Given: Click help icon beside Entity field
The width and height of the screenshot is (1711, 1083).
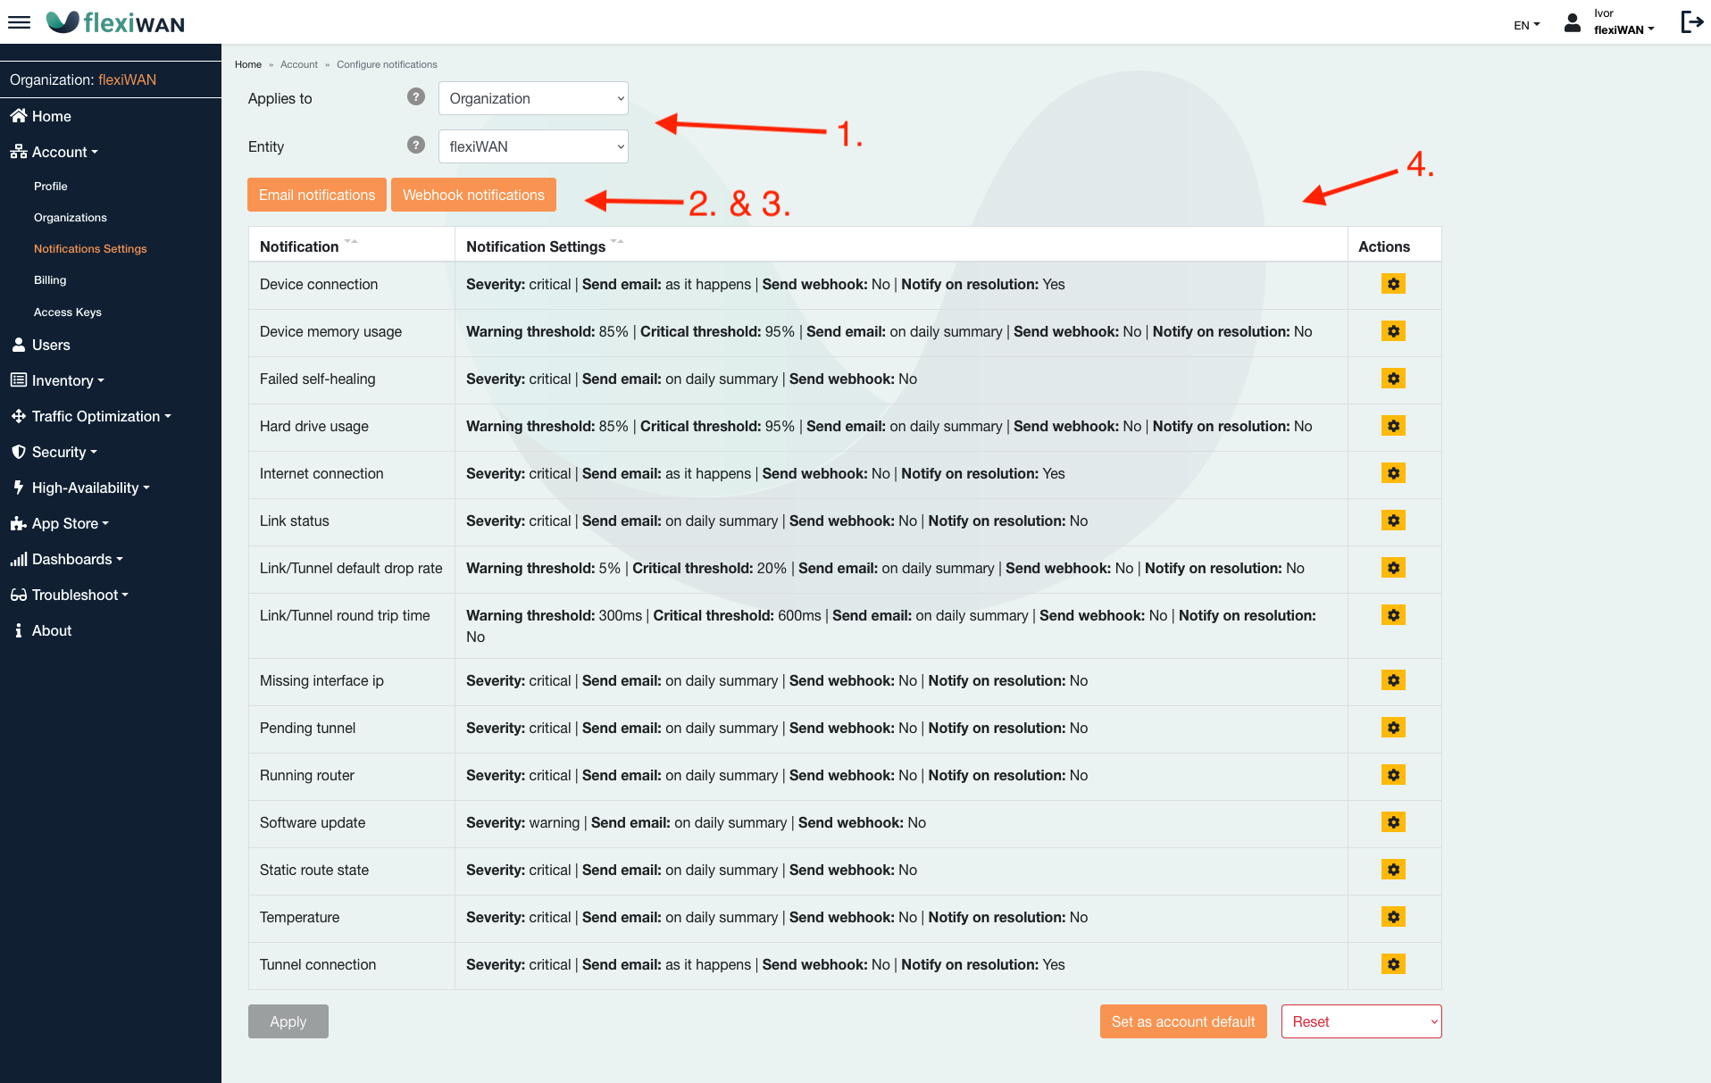Looking at the screenshot, I should click(x=415, y=146).
